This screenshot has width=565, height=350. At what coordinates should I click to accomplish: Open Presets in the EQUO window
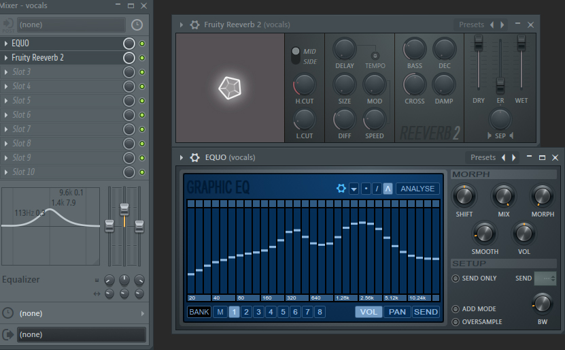click(x=483, y=157)
